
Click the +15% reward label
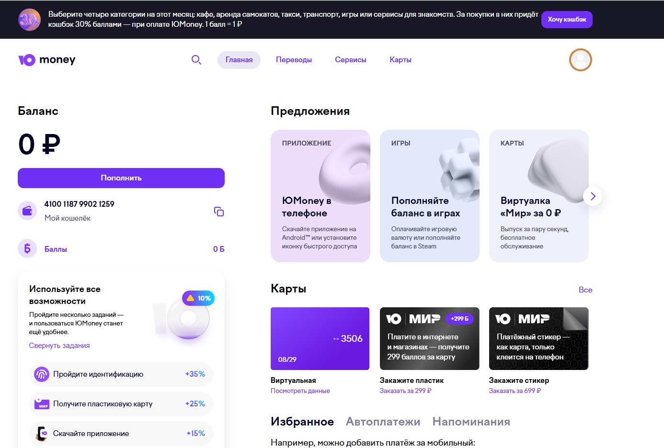click(x=195, y=434)
